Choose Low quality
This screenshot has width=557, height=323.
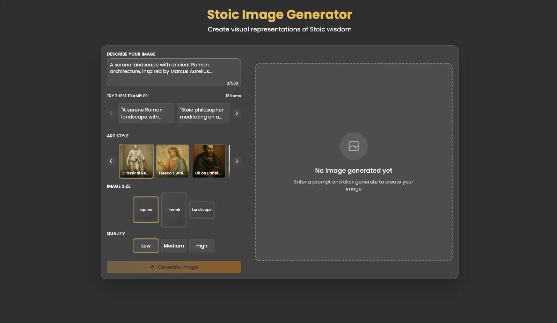146,246
